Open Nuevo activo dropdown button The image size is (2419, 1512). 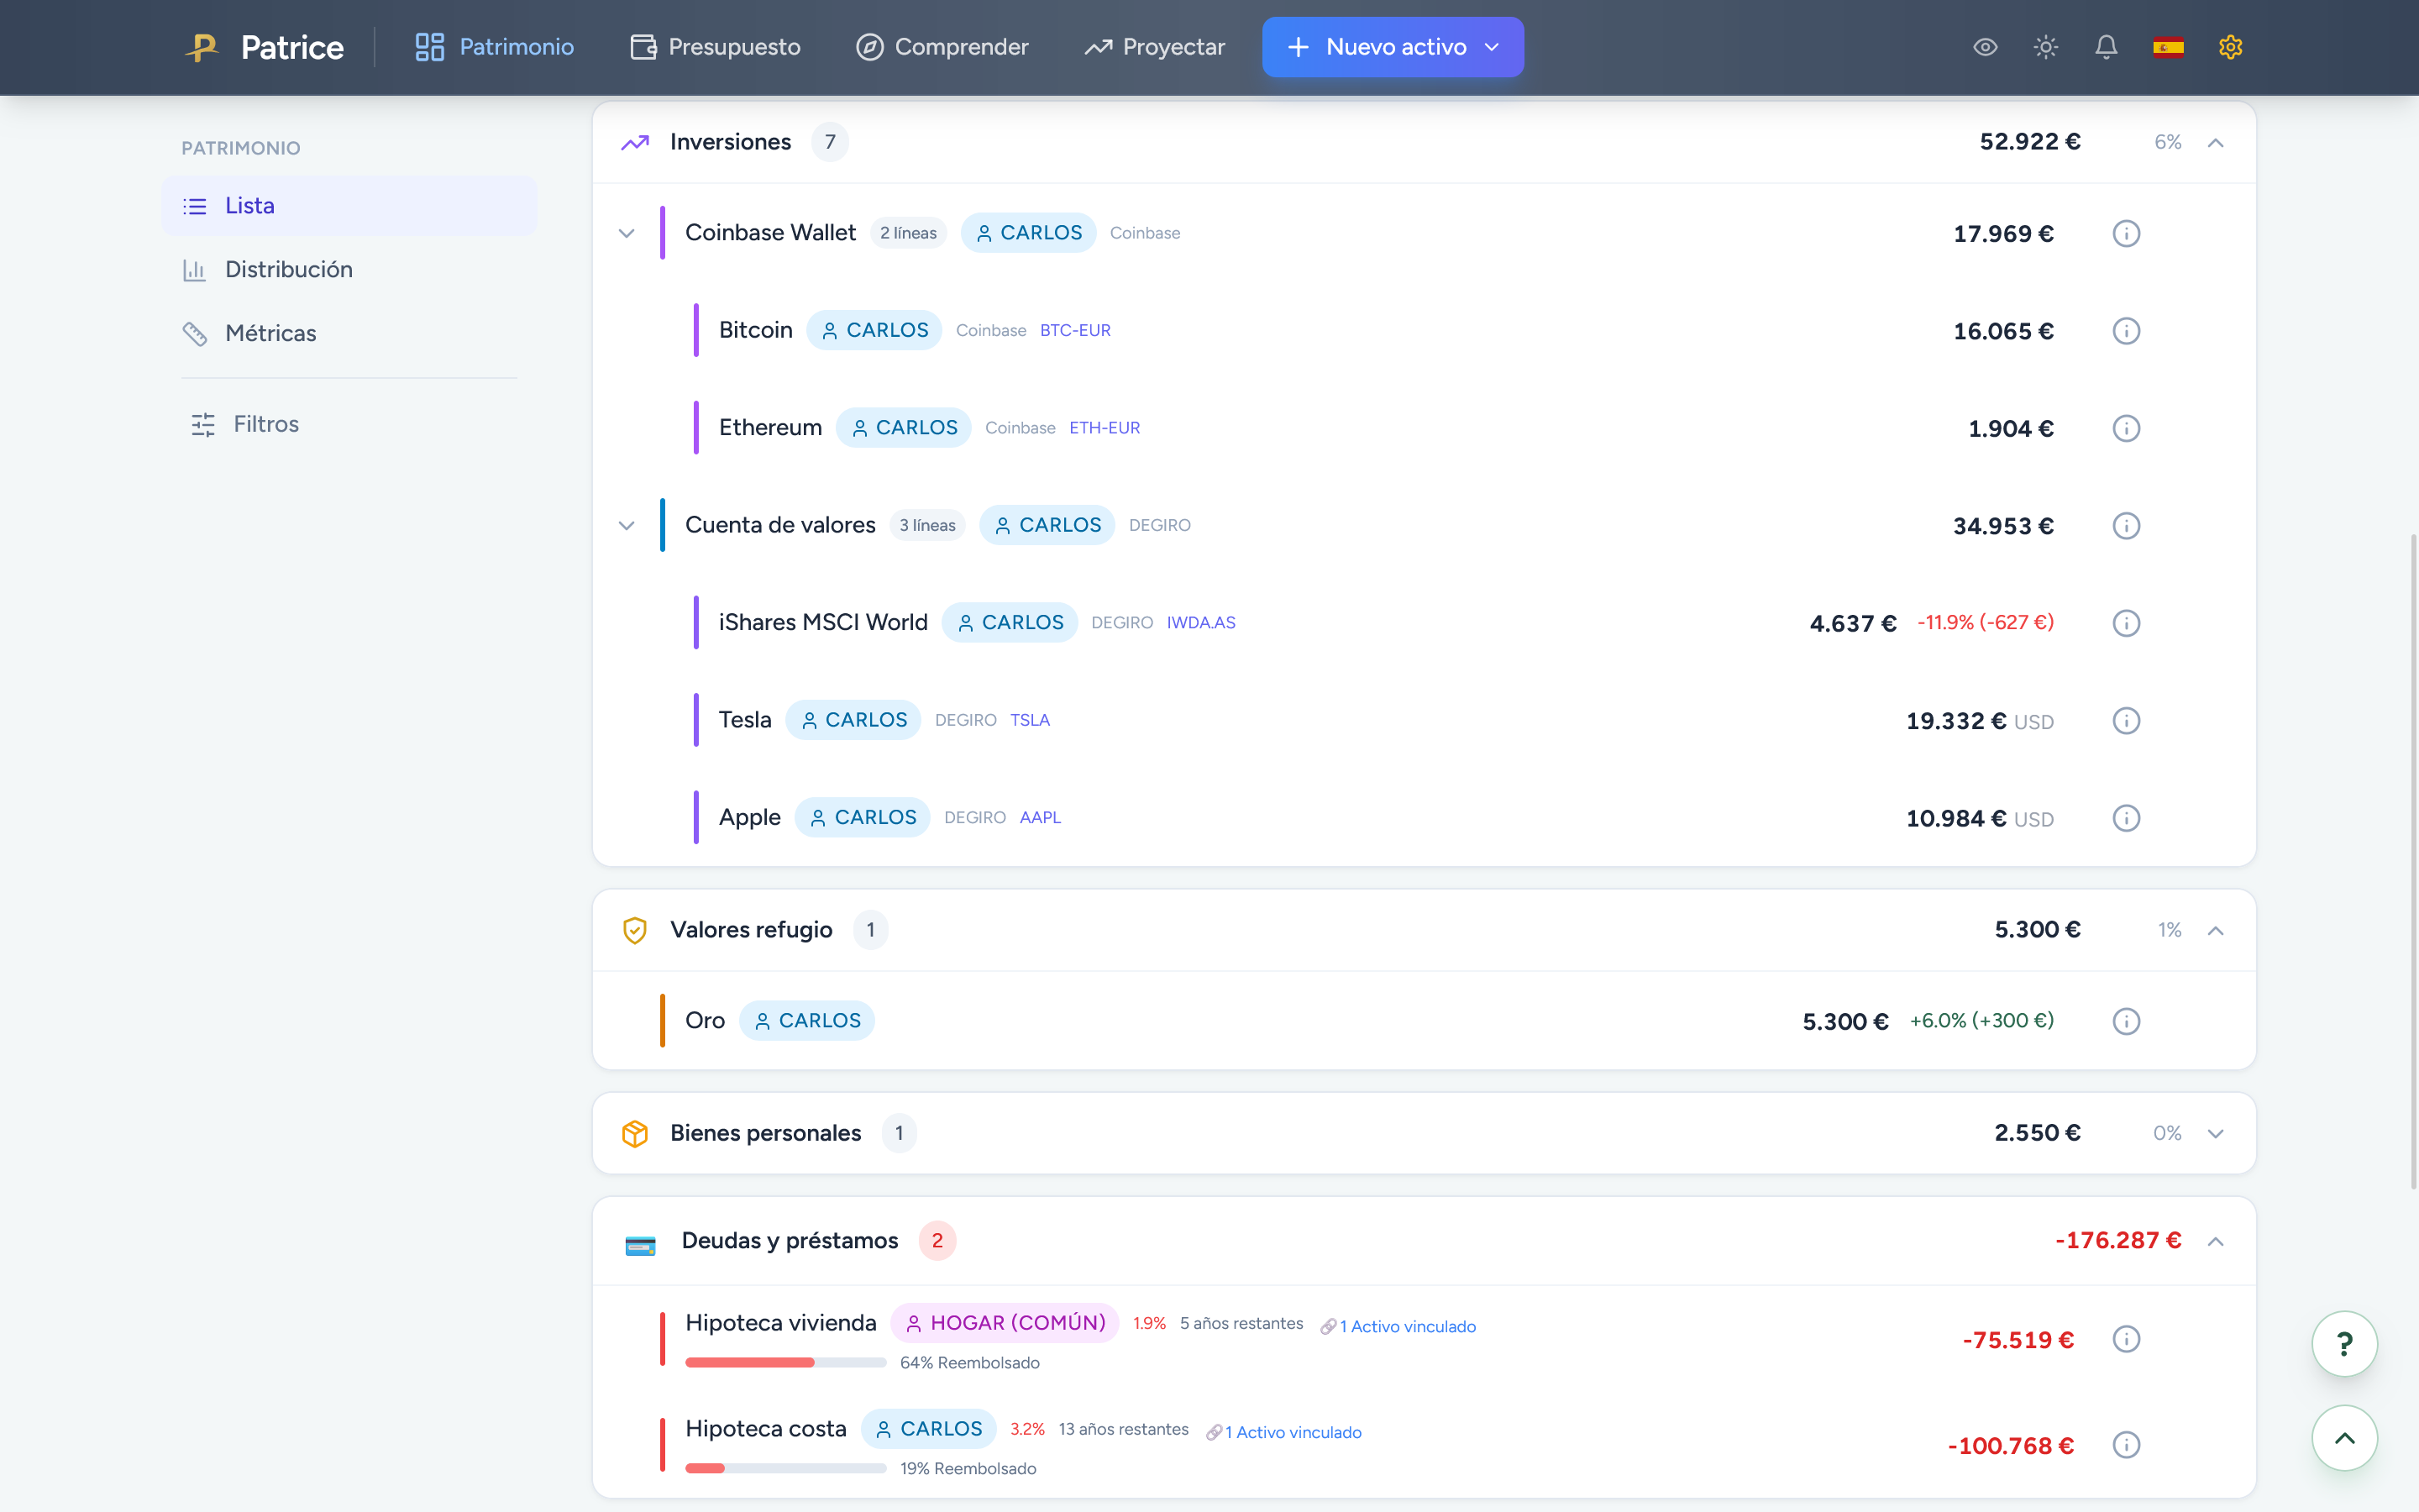click(1393, 47)
